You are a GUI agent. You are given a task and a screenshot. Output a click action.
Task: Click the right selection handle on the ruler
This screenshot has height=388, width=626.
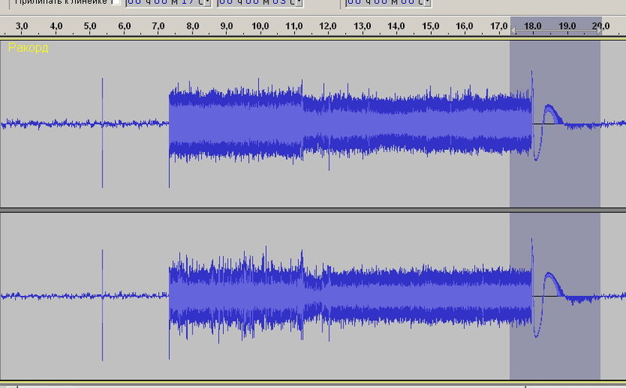click(x=599, y=31)
